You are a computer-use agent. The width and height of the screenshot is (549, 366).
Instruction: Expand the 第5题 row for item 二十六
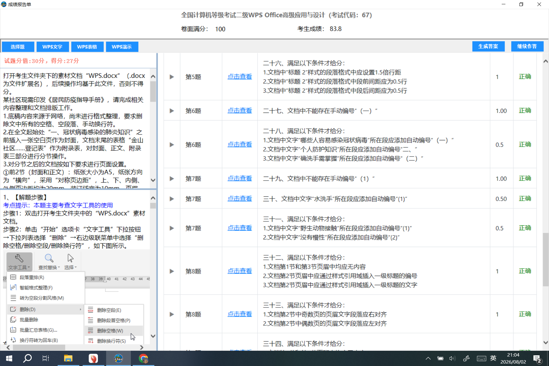click(x=172, y=77)
